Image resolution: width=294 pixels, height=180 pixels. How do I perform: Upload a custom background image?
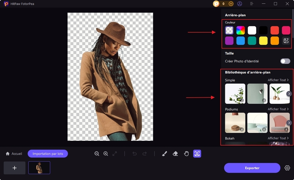[286, 41]
